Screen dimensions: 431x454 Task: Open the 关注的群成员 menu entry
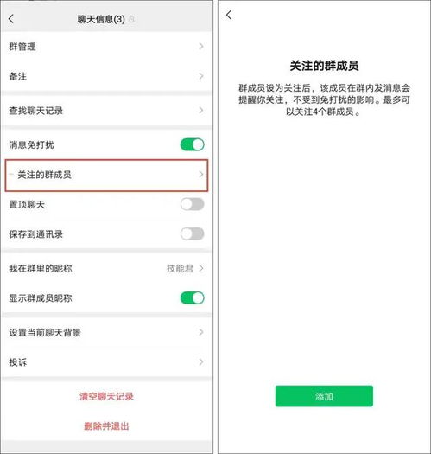click(x=106, y=176)
